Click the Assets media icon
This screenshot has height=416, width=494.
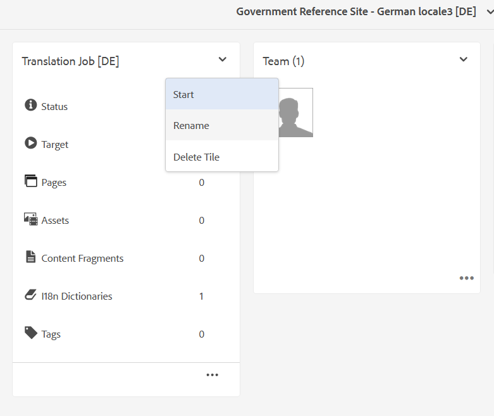coord(30,219)
